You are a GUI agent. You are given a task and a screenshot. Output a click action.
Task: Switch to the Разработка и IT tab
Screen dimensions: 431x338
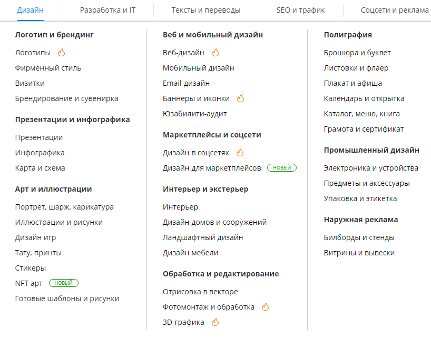(x=107, y=10)
